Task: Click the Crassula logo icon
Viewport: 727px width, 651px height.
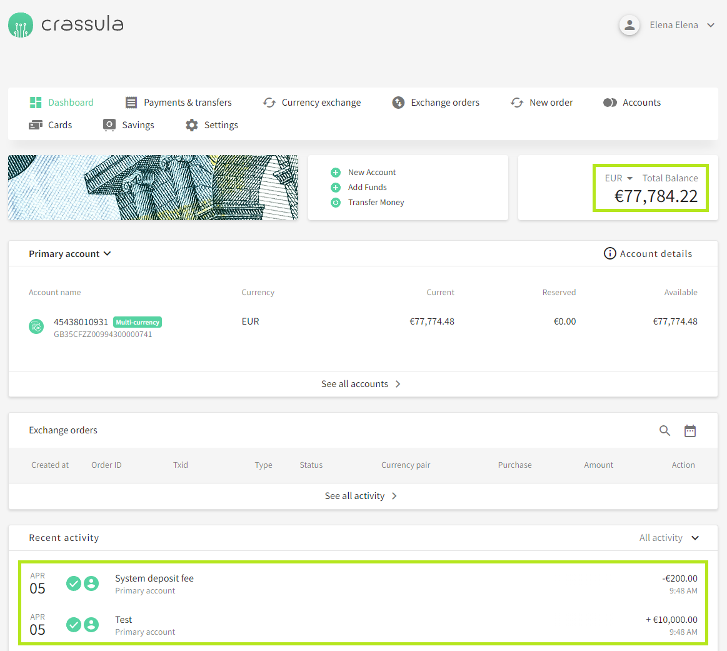Action: pos(21,25)
